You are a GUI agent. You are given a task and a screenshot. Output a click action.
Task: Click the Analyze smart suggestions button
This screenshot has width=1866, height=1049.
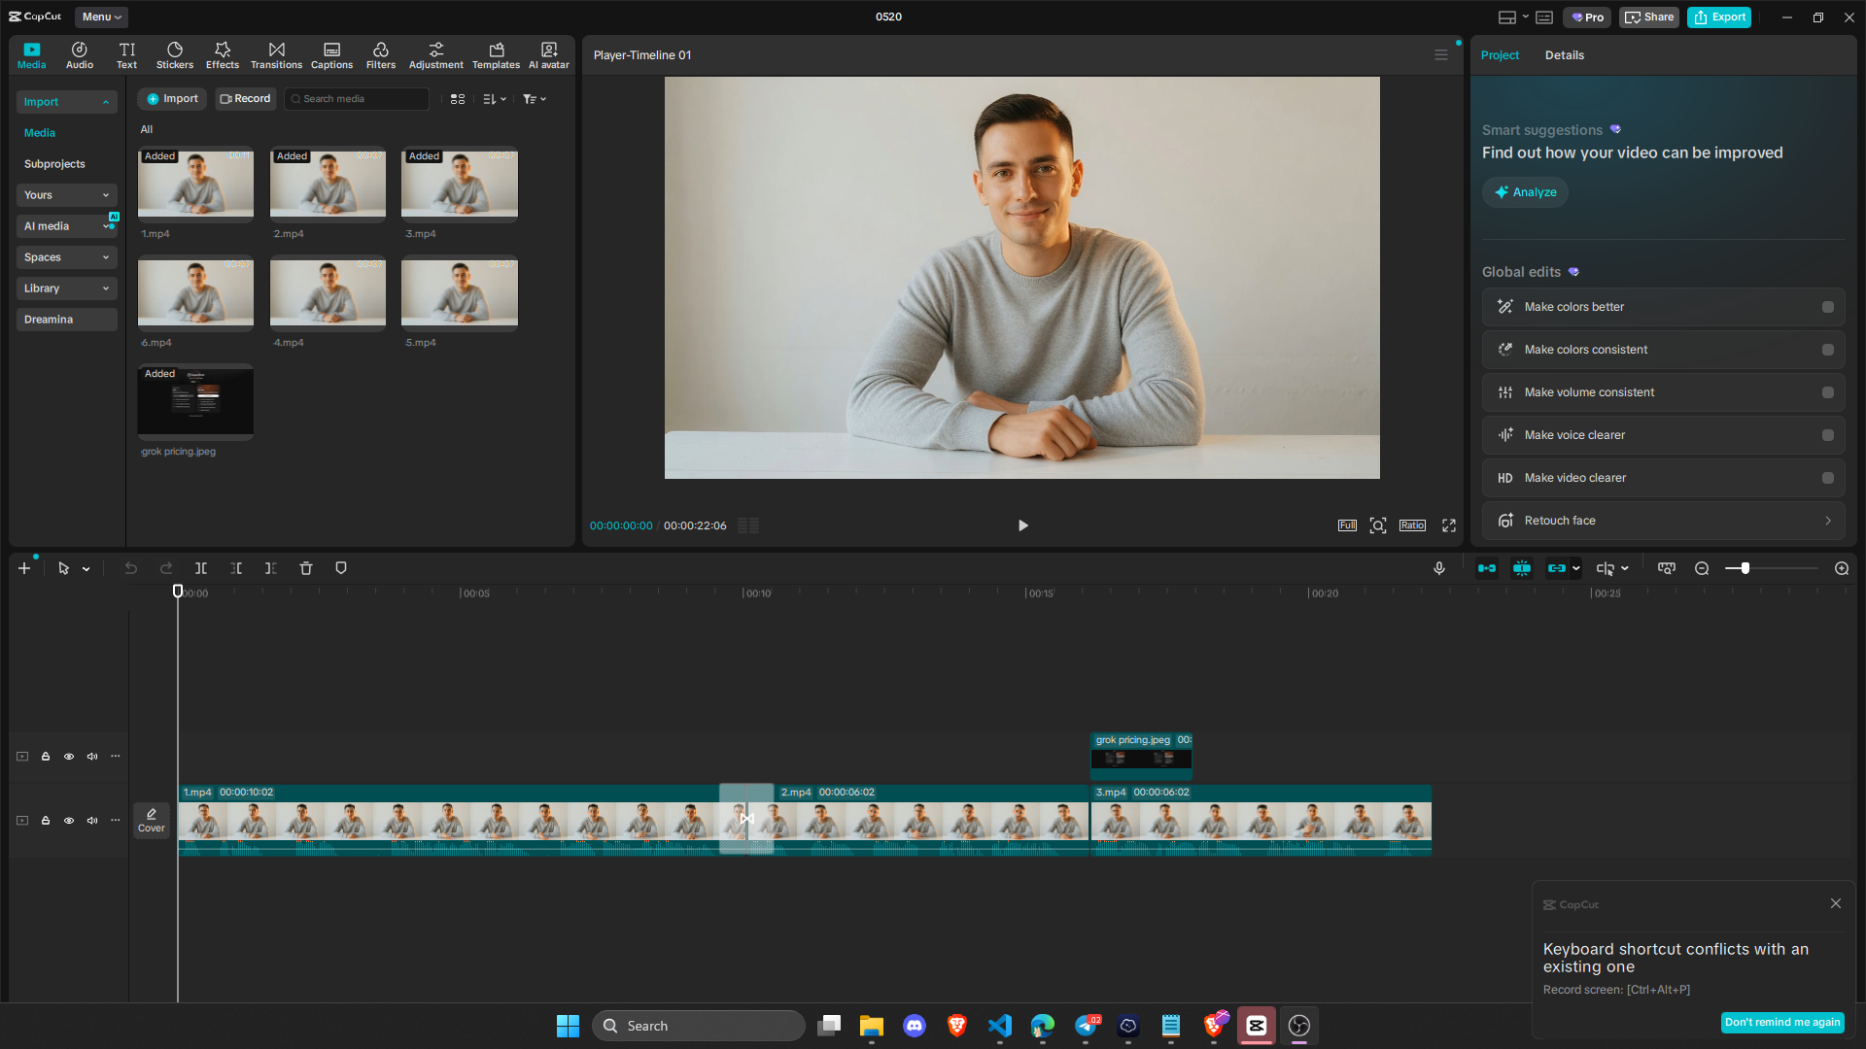[x=1525, y=192]
